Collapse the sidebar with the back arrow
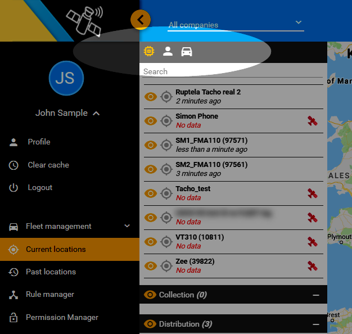The width and height of the screenshot is (352, 334). (141, 20)
